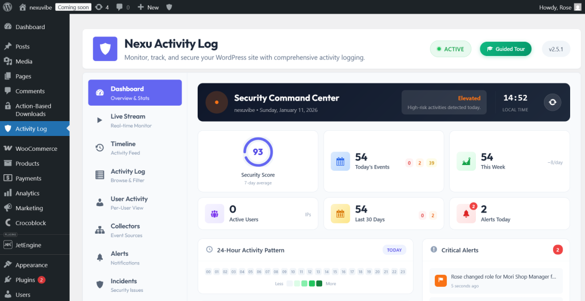585x301 pixels.
Task: Open the Analytics menu
Action: pyautogui.click(x=35, y=193)
